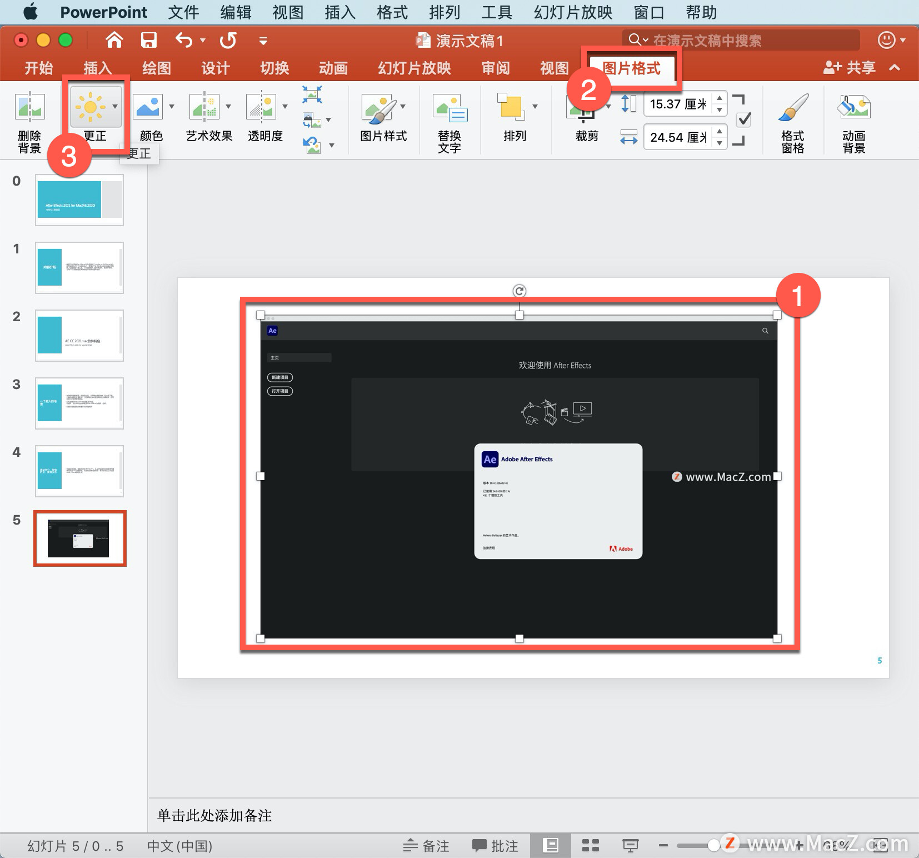Expand the Picture Styles dropdown arrow

[x=403, y=107]
